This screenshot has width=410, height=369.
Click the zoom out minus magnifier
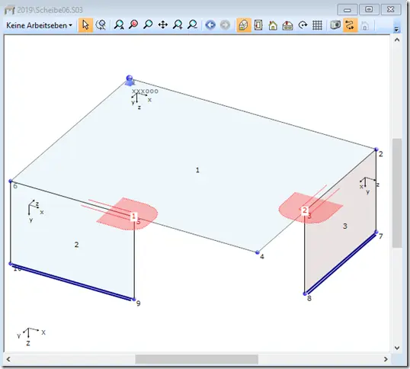pos(193,25)
